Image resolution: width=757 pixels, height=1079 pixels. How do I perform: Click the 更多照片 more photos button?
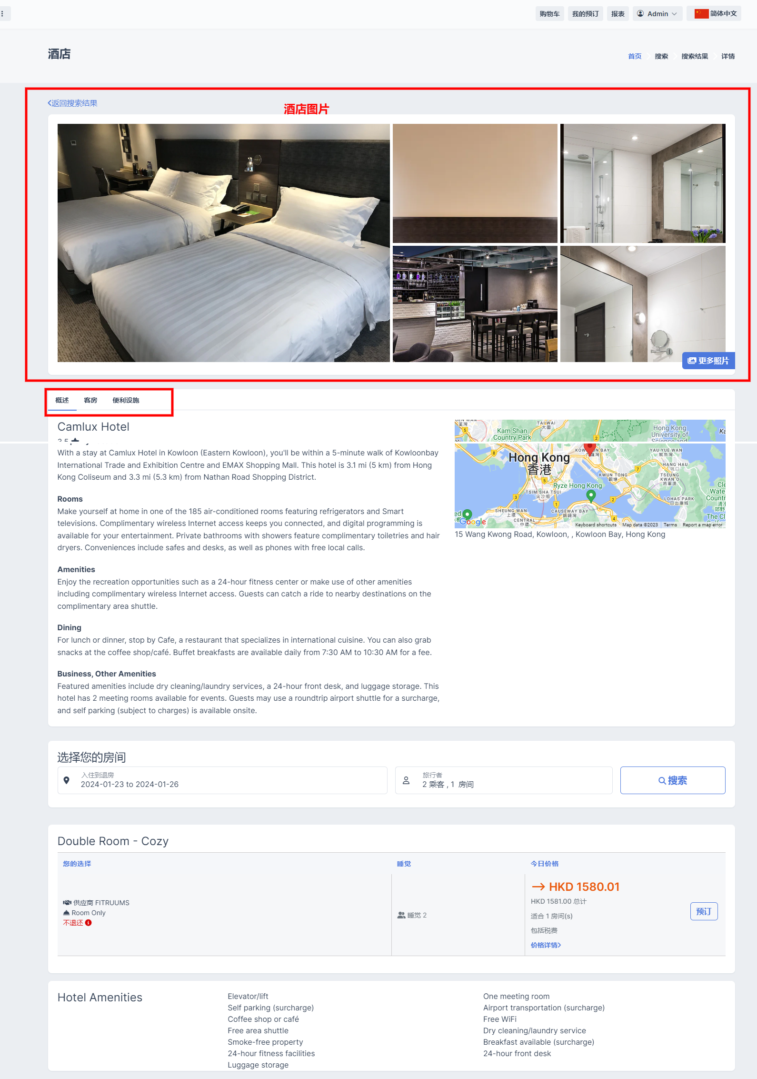click(708, 361)
